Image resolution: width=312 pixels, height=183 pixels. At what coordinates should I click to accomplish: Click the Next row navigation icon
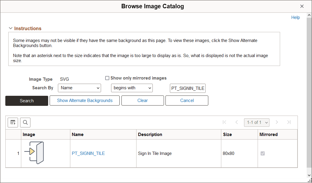tap(277, 122)
